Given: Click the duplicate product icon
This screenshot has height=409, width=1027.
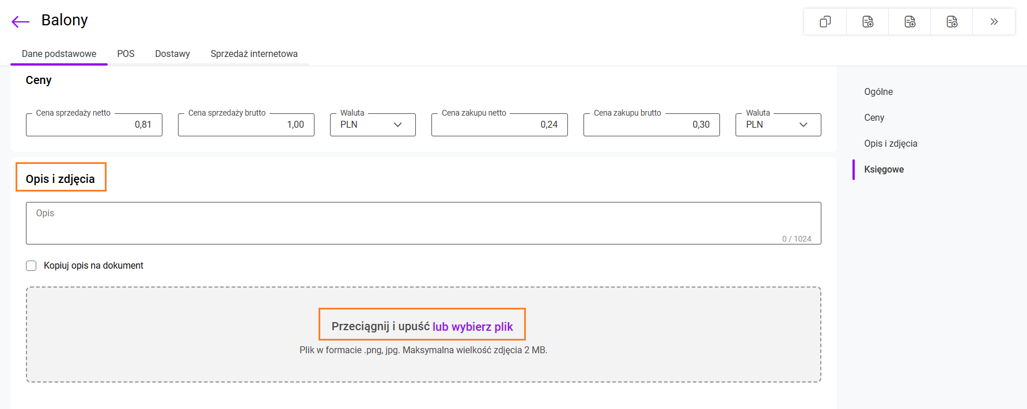Looking at the screenshot, I should click(x=825, y=22).
